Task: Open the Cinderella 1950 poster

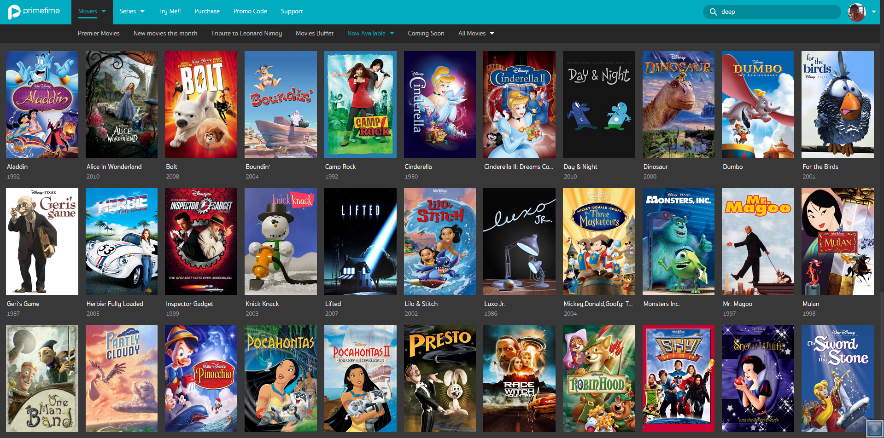Action: tap(440, 104)
